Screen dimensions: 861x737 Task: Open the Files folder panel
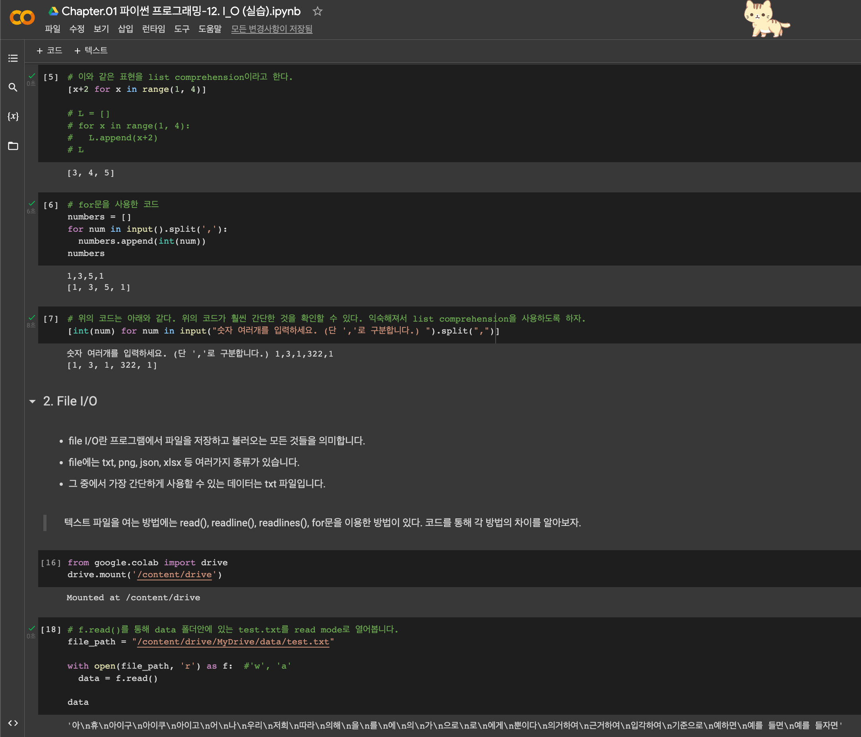tap(13, 146)
